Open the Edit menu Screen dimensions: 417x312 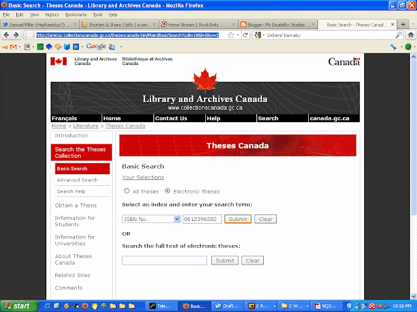tap(20, 14)
